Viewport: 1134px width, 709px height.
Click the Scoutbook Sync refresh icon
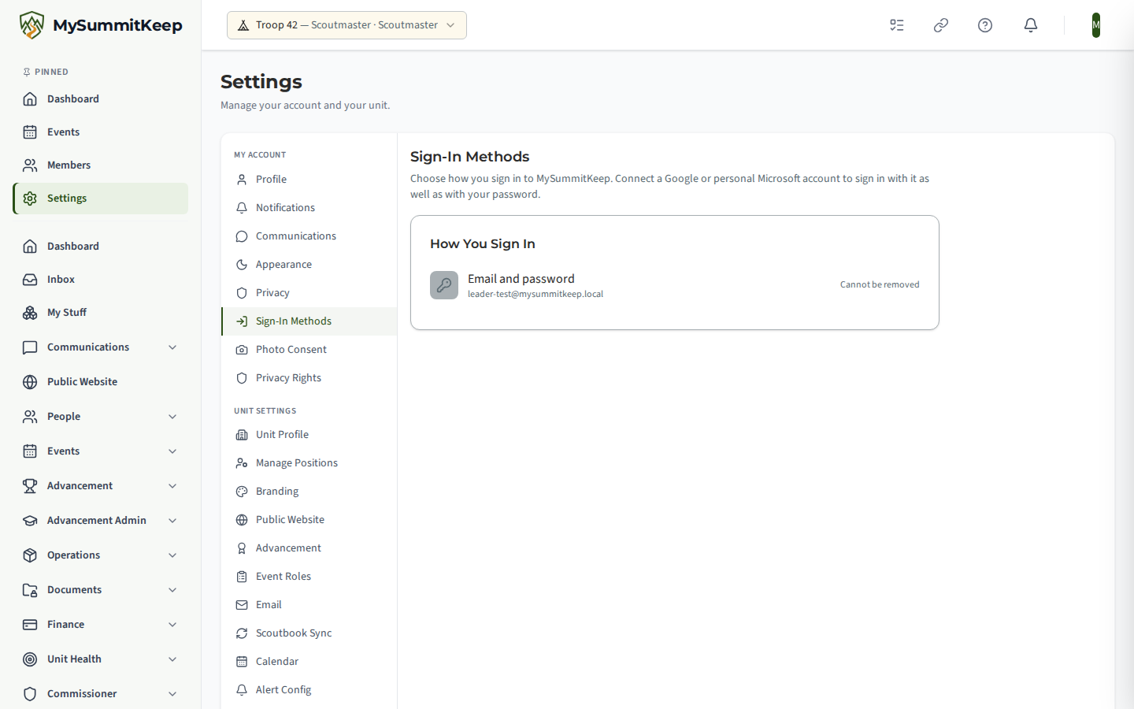pyautogui.click(x=242, y=633)
